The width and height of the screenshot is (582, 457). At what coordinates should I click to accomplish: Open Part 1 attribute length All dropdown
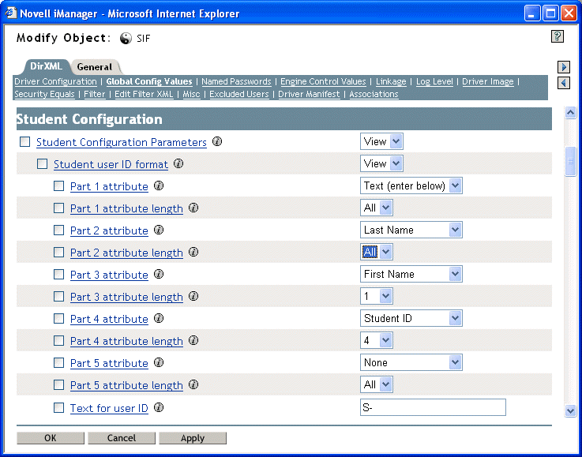377,208
